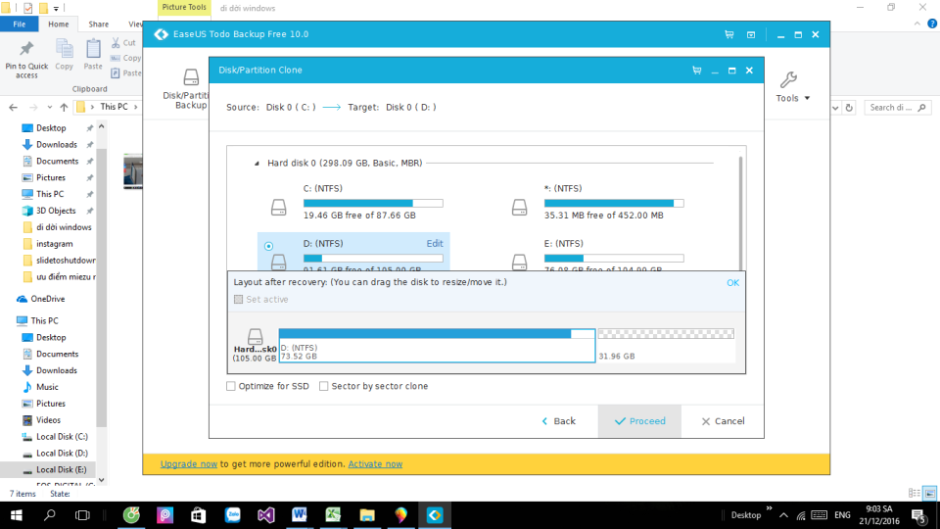Click This PC breadcrumb chevron

pyautogui.click(x=135, y=107)
